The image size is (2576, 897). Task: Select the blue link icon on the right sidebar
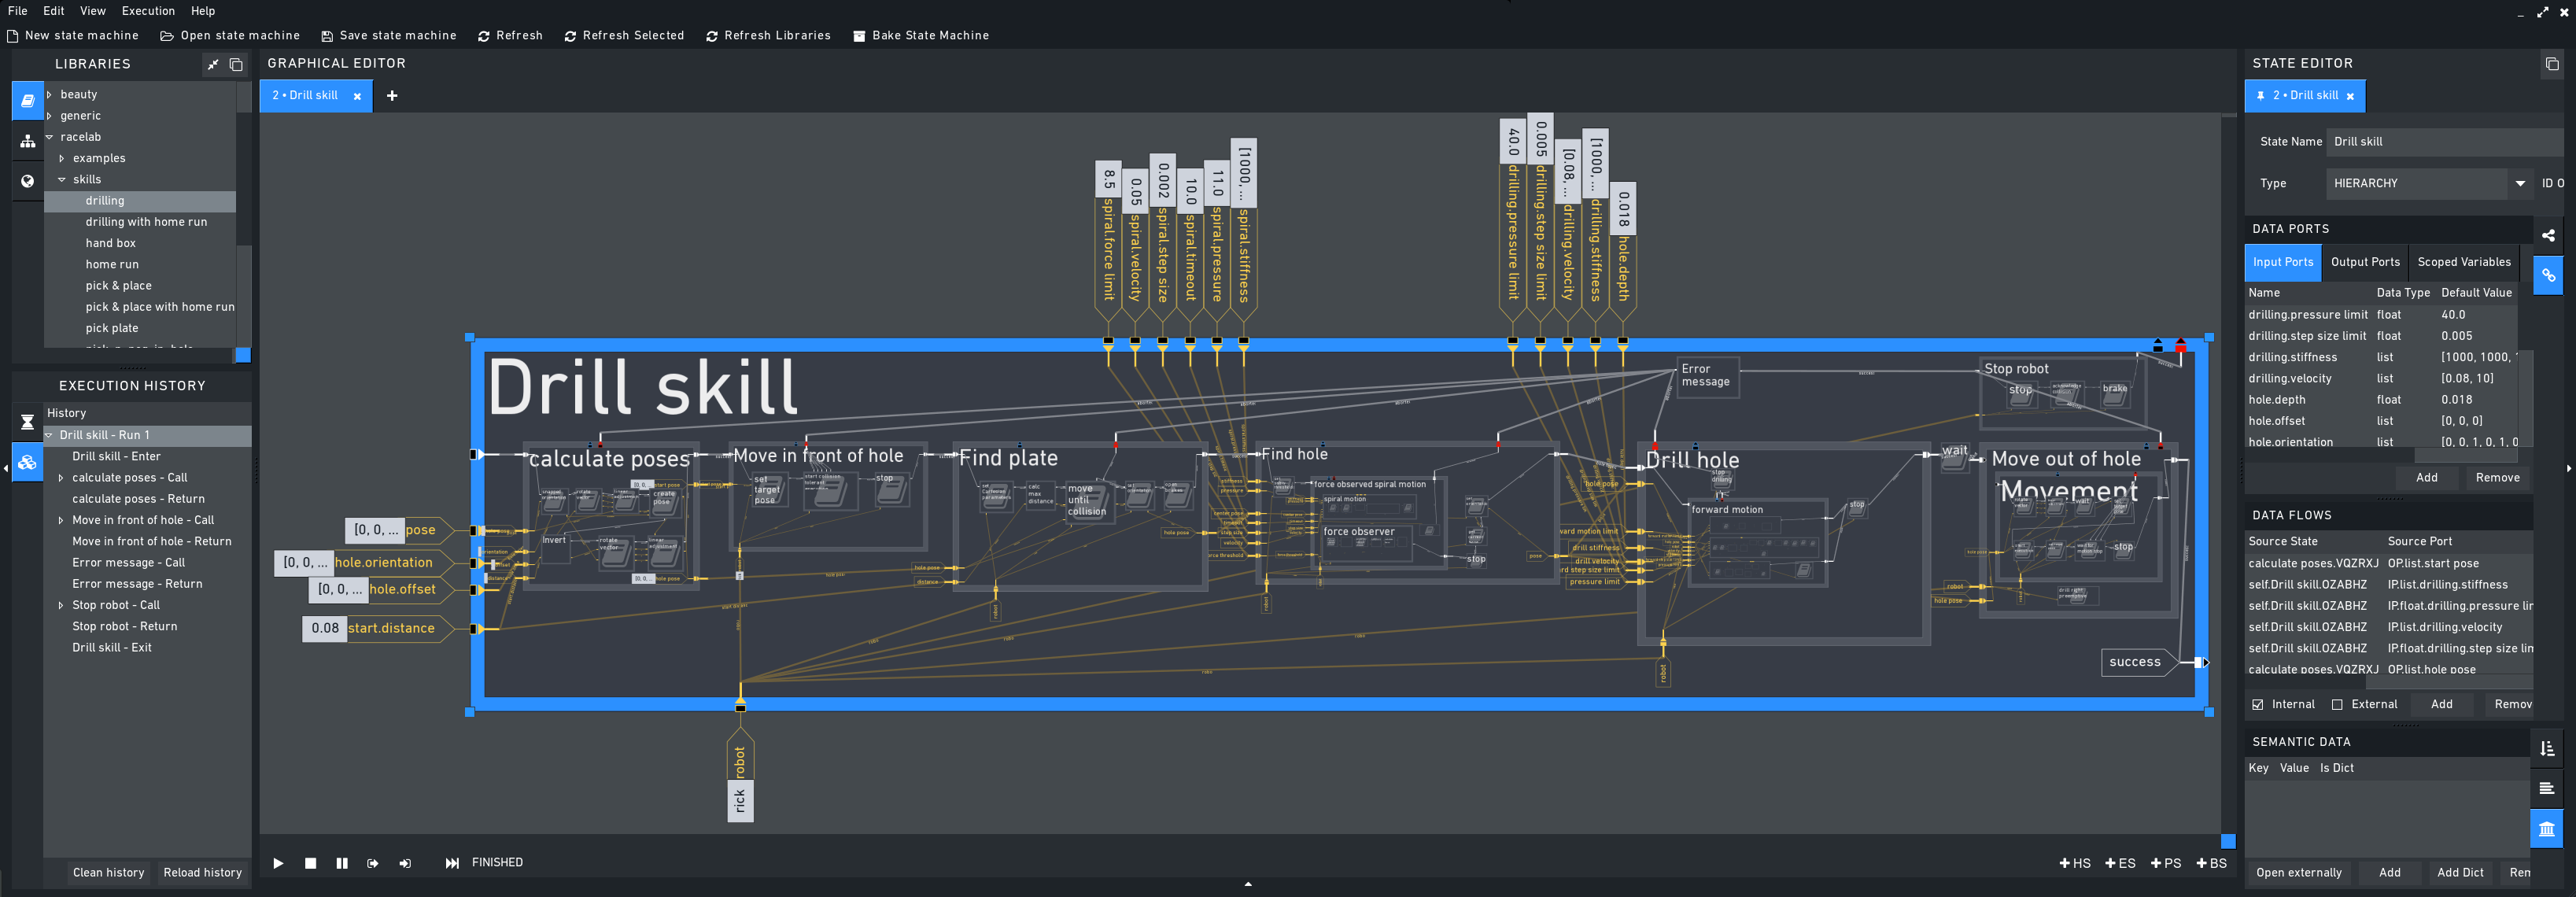coord(2548,276)
